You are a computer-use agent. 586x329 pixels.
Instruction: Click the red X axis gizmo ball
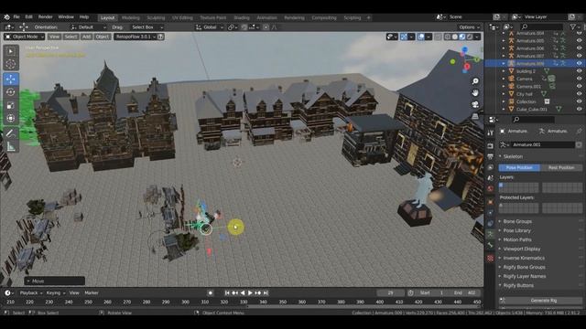point(467,67)
